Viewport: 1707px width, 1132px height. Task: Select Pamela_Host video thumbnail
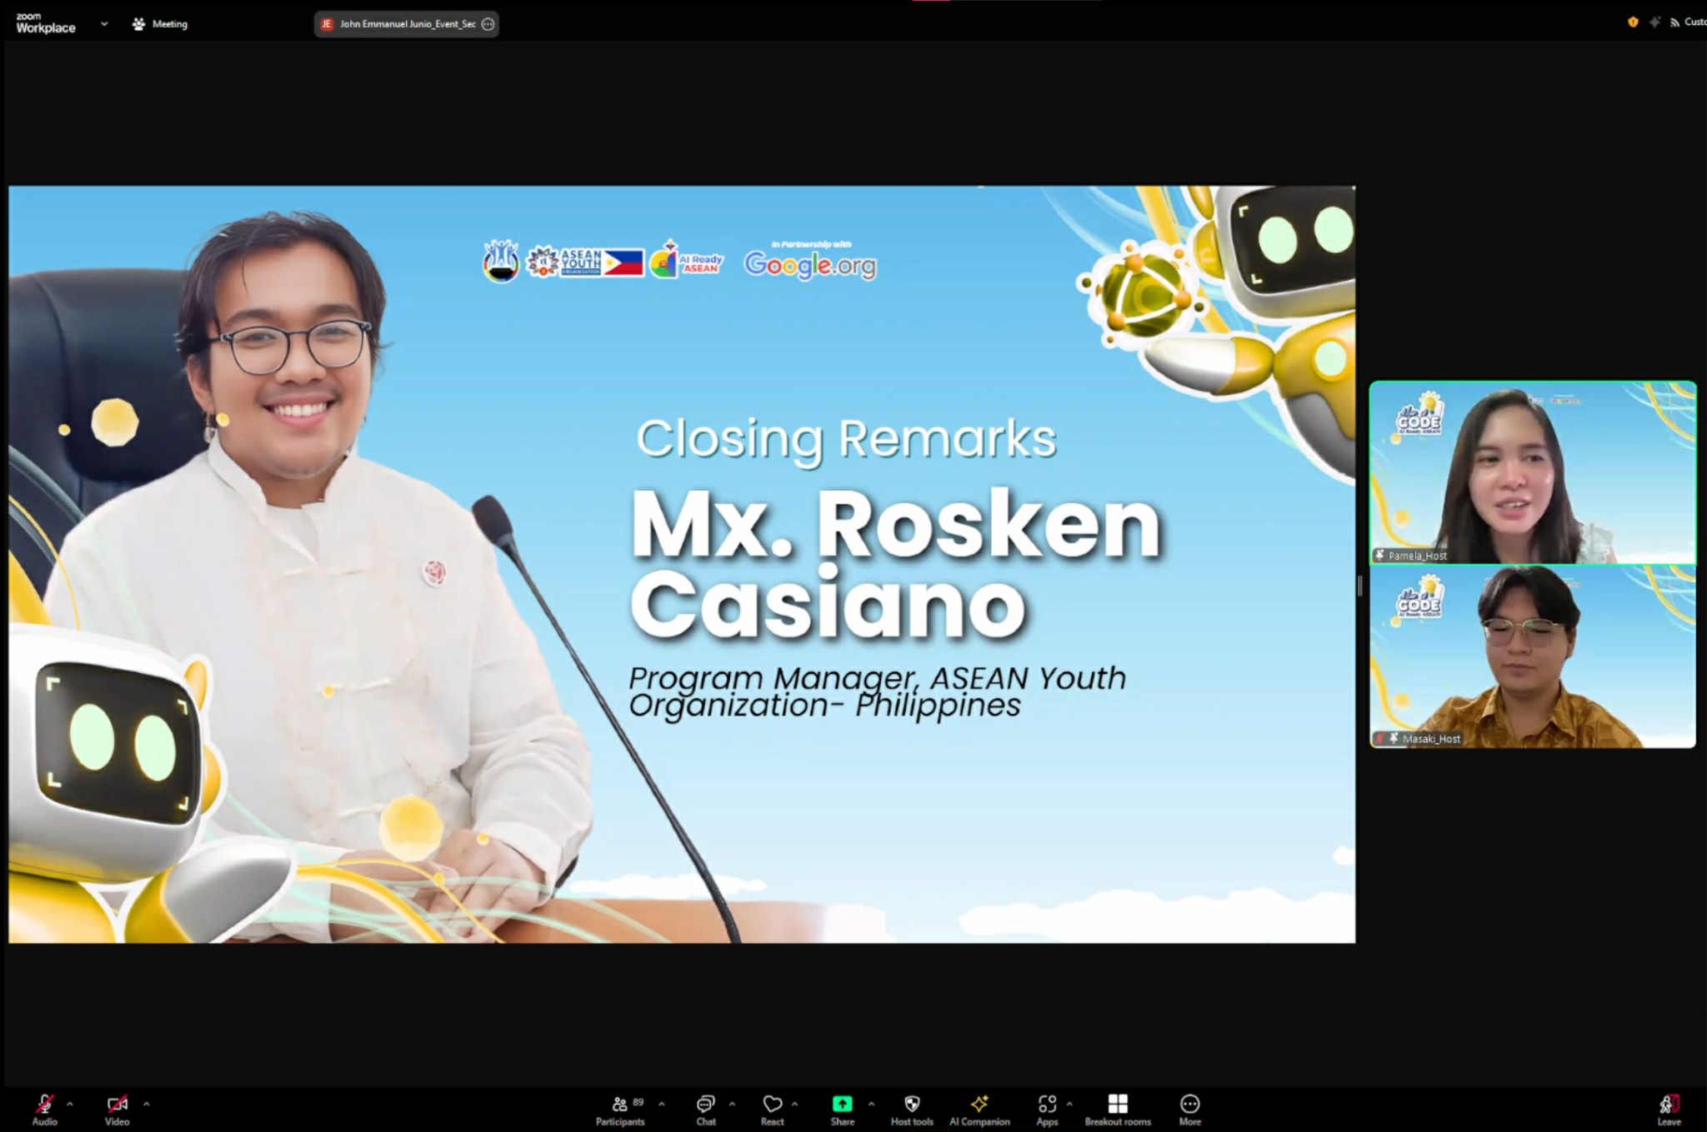pyautogui.click(x=1532, y=472)
